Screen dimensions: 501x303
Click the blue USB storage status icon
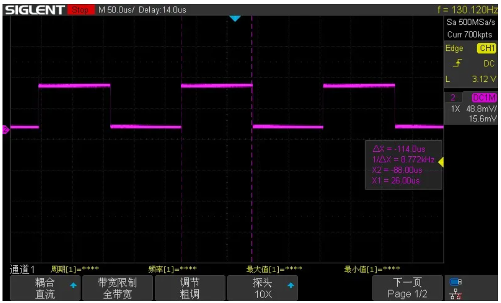tap(456, 282)
